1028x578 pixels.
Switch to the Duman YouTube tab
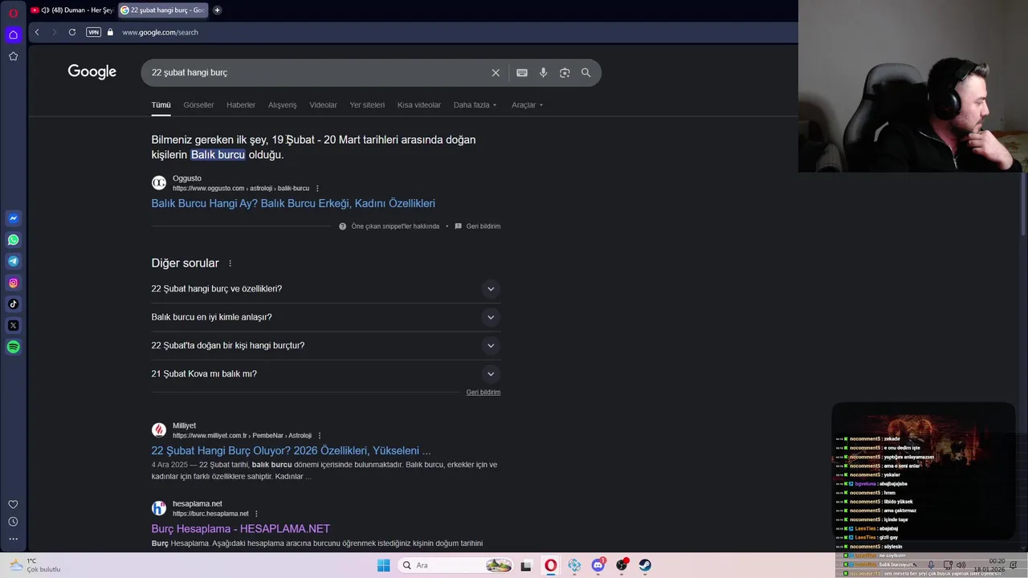(x=72, y=10)
